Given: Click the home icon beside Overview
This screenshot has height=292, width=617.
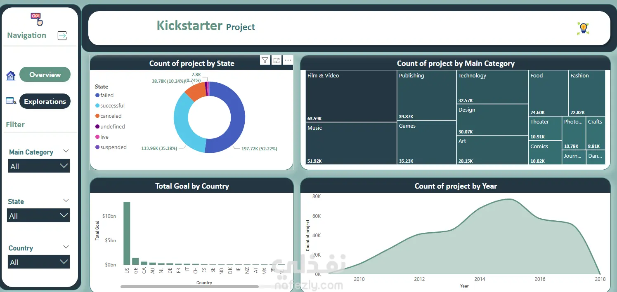Looking at the screenshot, I should (11, 76).
